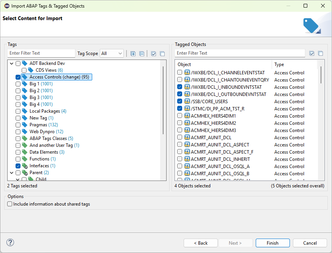This screenshot has height=253, width=332.
Task: Click the Tags filter text field
Action: [41, 53]
